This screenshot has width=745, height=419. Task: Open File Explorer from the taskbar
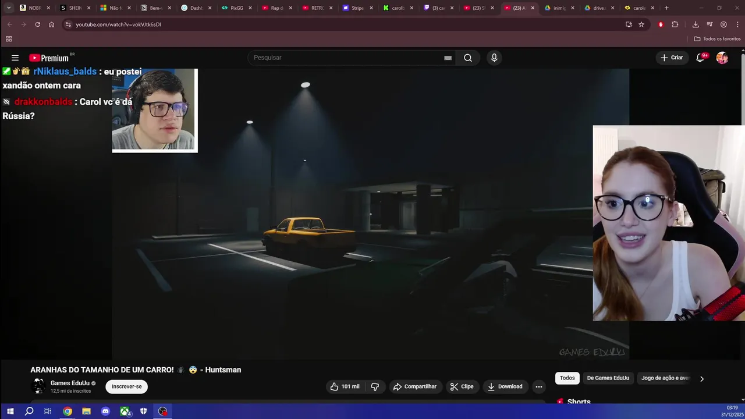click(x=86, y=411)
